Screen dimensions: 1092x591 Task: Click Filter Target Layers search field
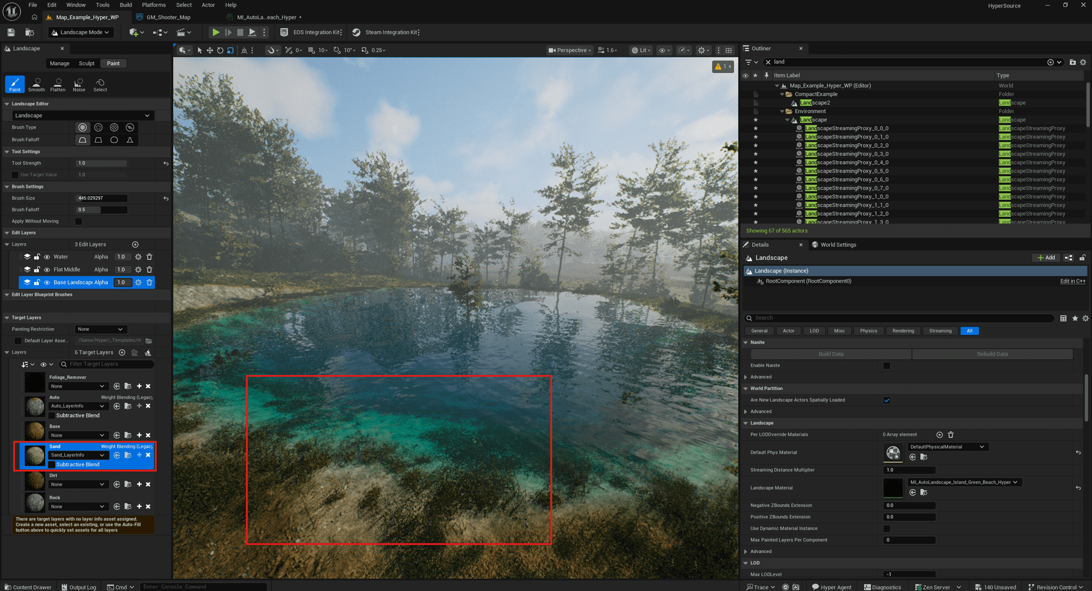click(x=107, y=364)
